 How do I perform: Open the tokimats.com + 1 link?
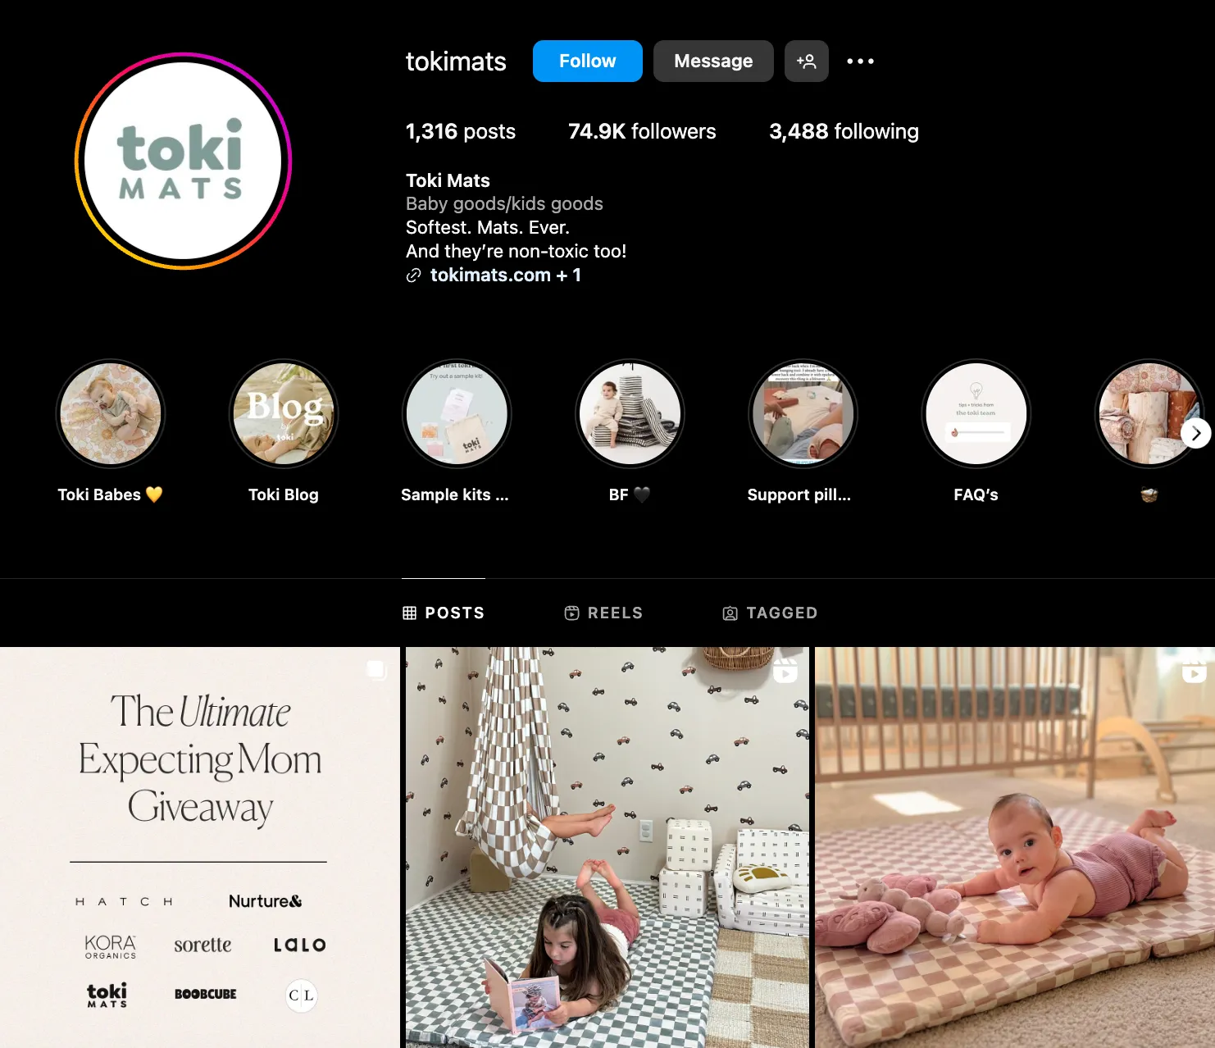[506, 275]
